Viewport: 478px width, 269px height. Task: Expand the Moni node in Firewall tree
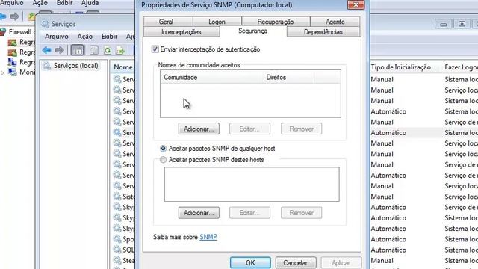3,72
